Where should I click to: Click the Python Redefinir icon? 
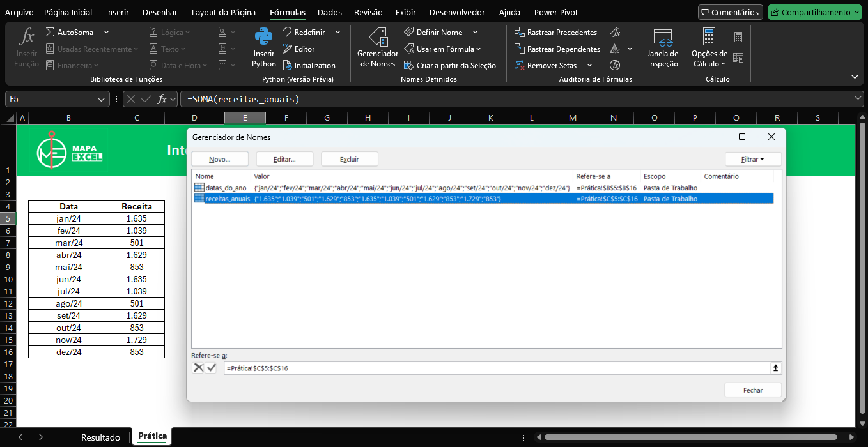287,32
